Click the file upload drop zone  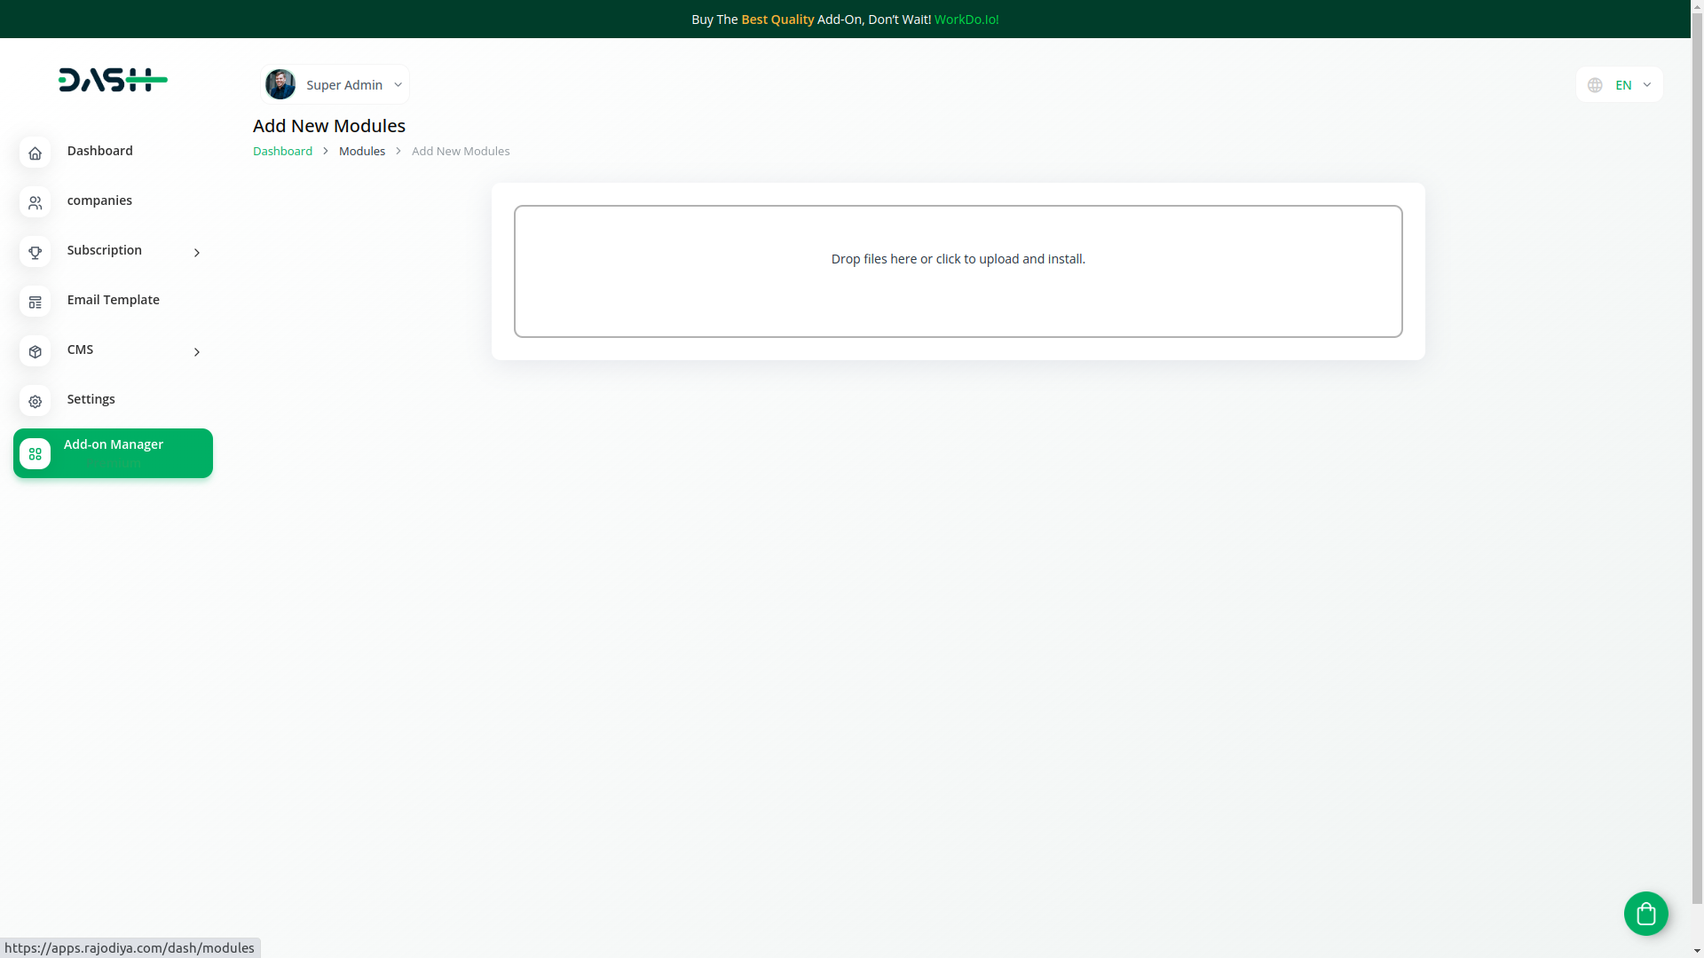958,271
